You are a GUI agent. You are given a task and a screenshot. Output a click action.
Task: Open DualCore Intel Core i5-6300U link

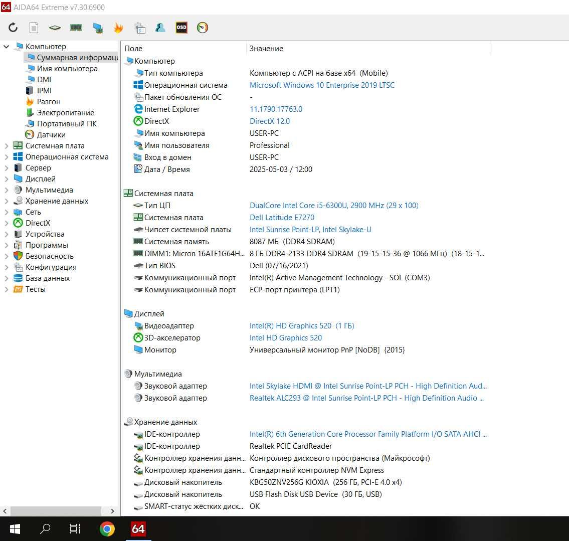(x=334, y=206)
